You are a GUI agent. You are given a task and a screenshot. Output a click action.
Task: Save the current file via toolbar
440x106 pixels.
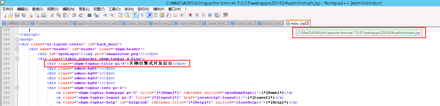(17, 15)
